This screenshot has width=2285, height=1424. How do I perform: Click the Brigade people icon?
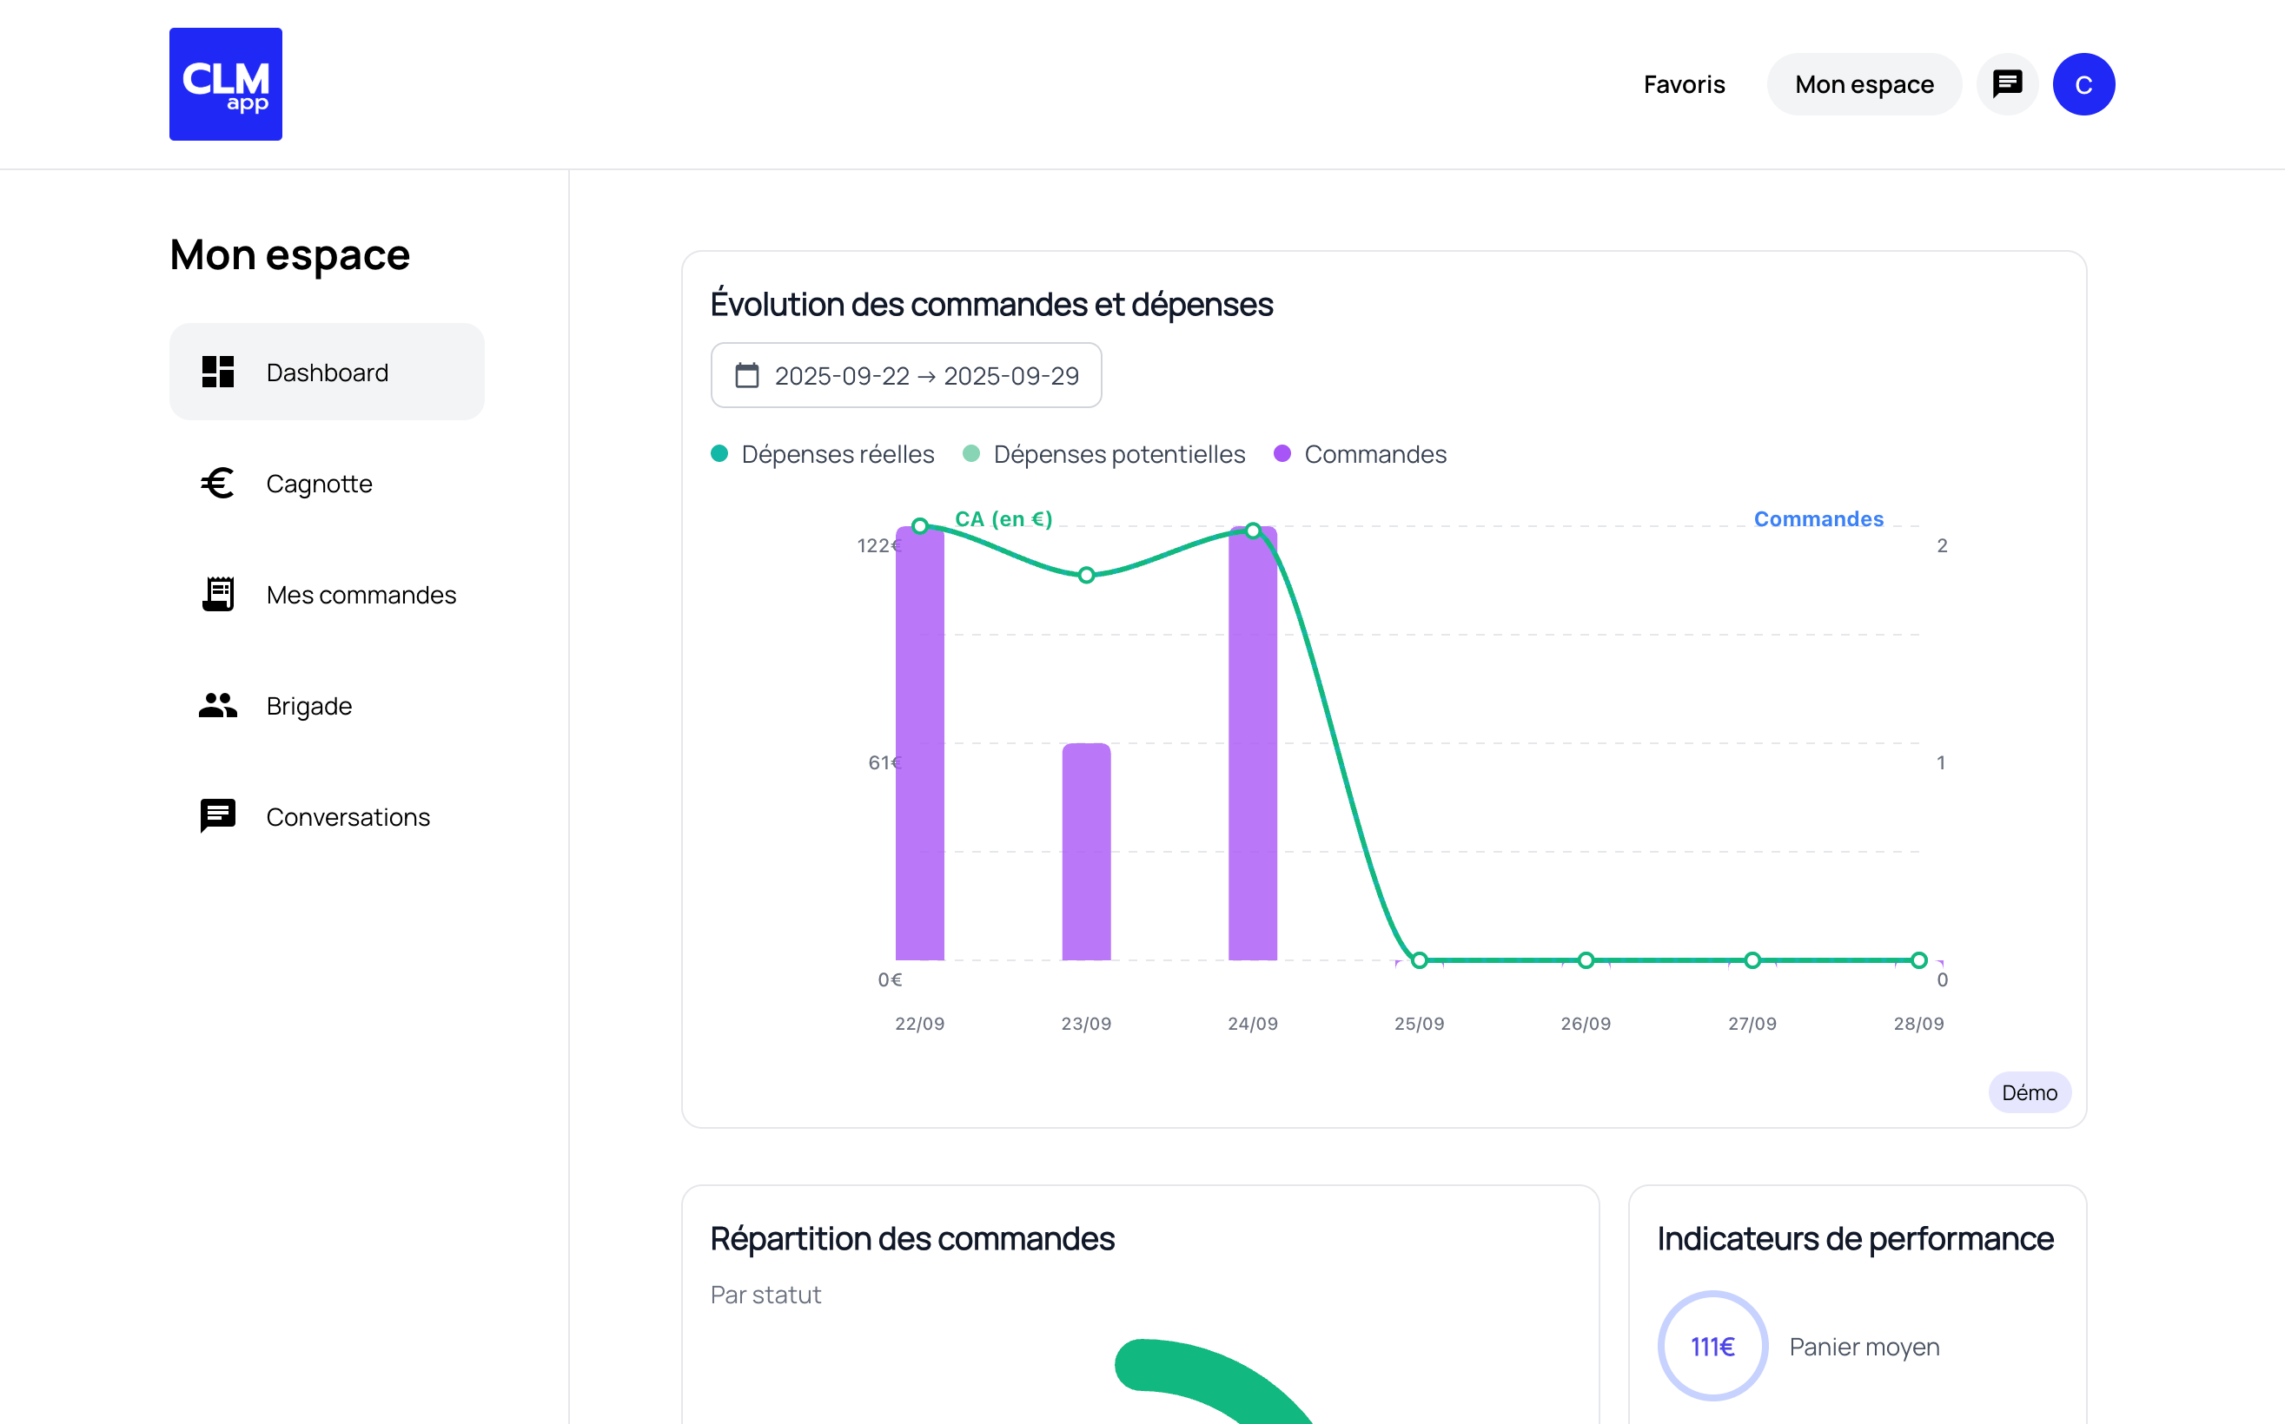(218, 705)
